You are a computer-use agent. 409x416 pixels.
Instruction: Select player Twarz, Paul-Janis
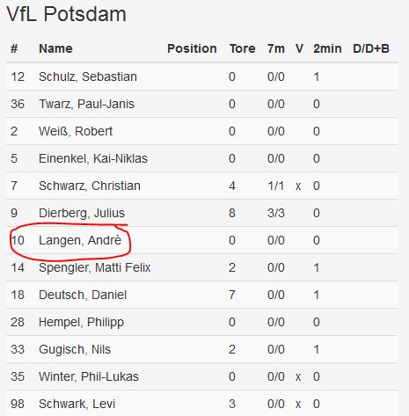pyautogui.click(x=86, y=104)
